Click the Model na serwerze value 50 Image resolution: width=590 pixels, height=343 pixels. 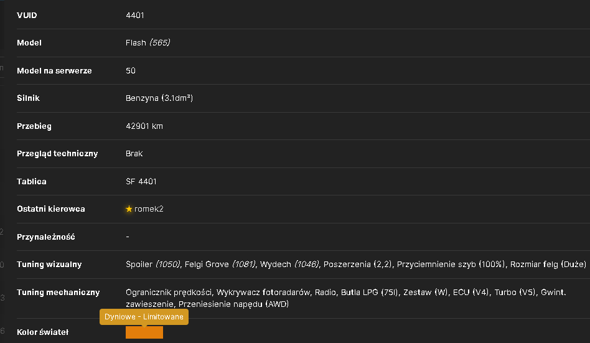[131, 71]
